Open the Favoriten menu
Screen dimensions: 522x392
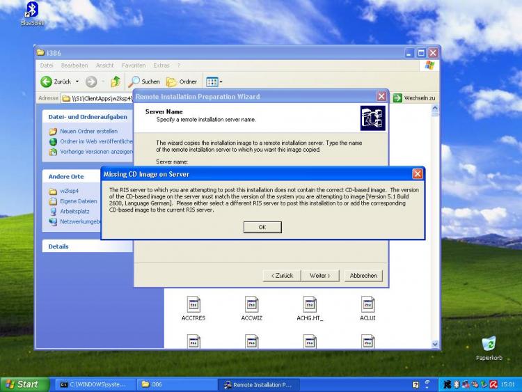134,65
